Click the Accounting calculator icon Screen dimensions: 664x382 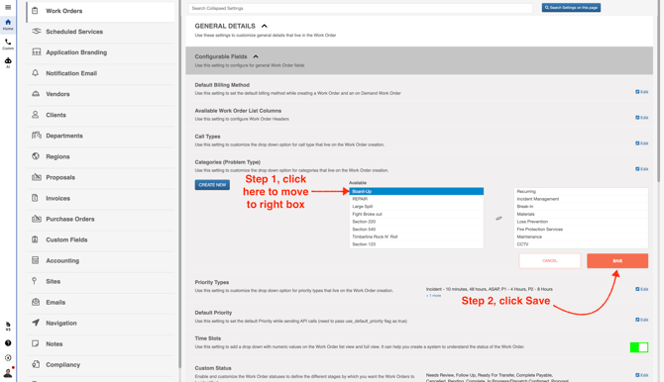(35, 260)
